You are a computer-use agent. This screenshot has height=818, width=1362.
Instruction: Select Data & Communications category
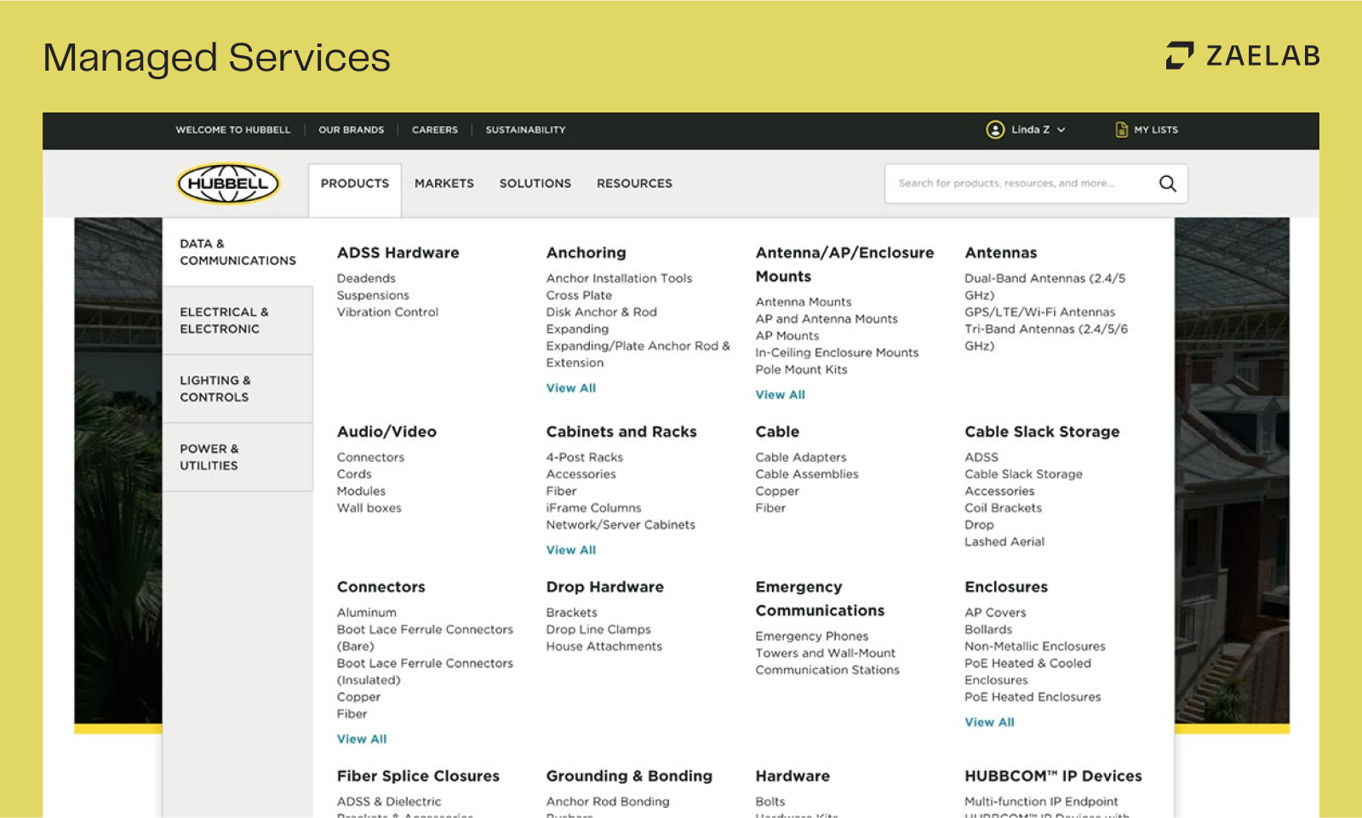237,252
